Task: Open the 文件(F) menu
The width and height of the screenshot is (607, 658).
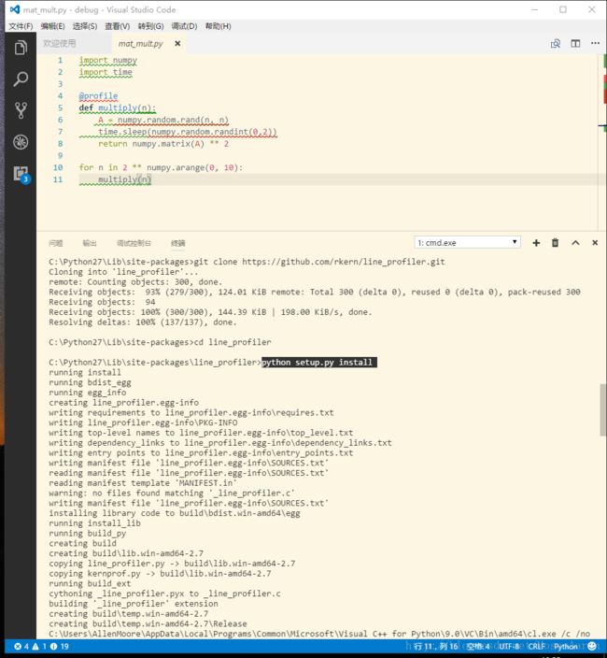Action: pyautogui.click(x=21, y=26)
